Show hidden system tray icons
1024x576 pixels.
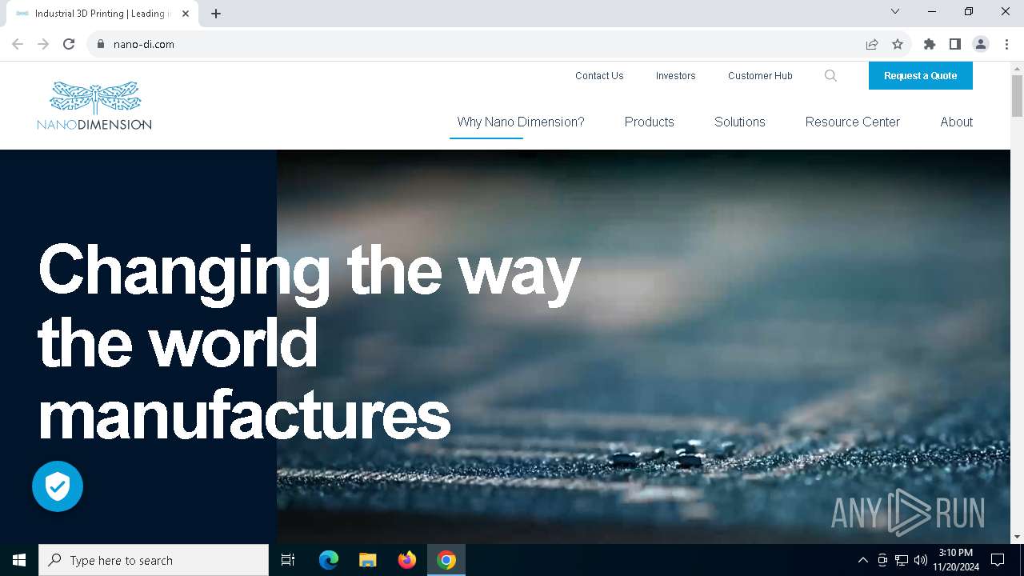click(x=862, y=560)
